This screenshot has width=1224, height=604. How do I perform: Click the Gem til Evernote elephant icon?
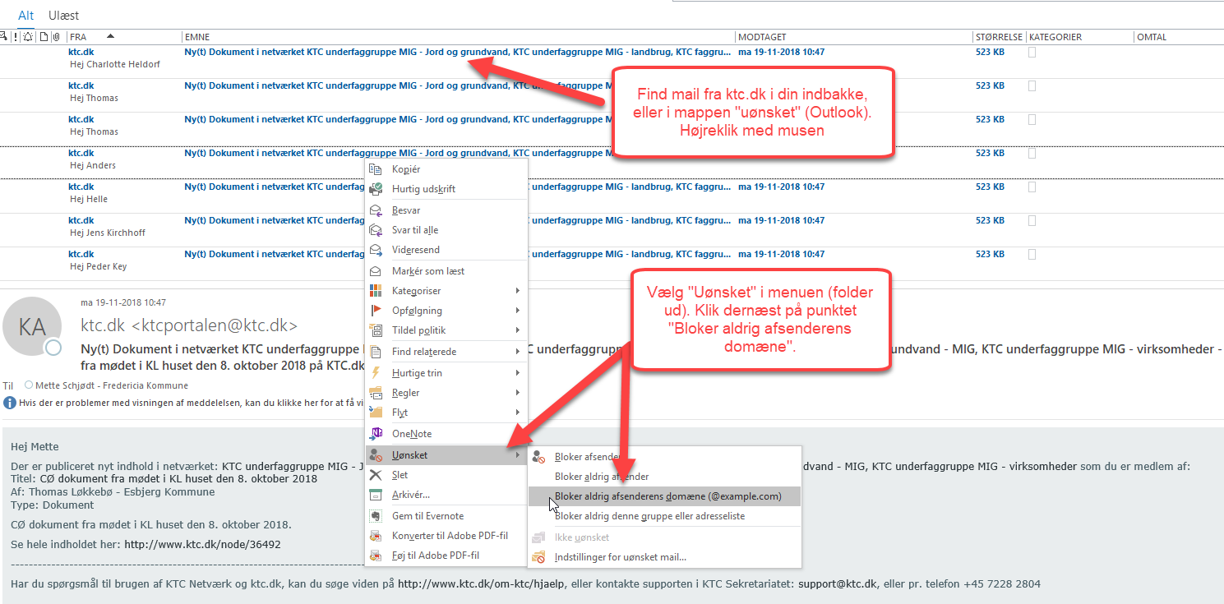(376, 516)
